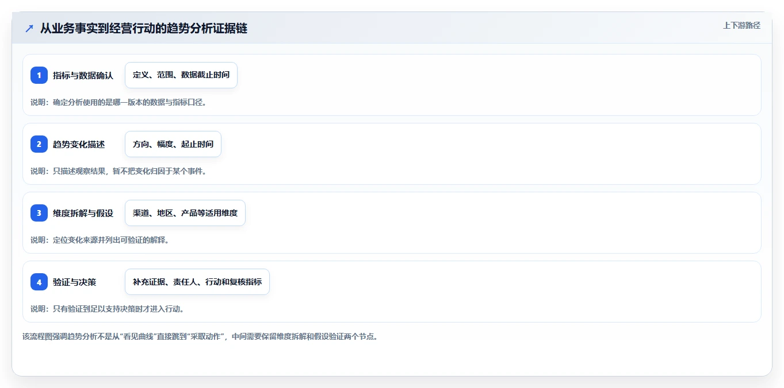
Task: Click the 指标与数据确认 step title
Action: click(83, 75)
